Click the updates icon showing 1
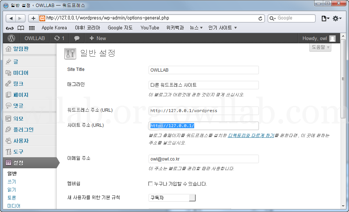 point(59,38)
